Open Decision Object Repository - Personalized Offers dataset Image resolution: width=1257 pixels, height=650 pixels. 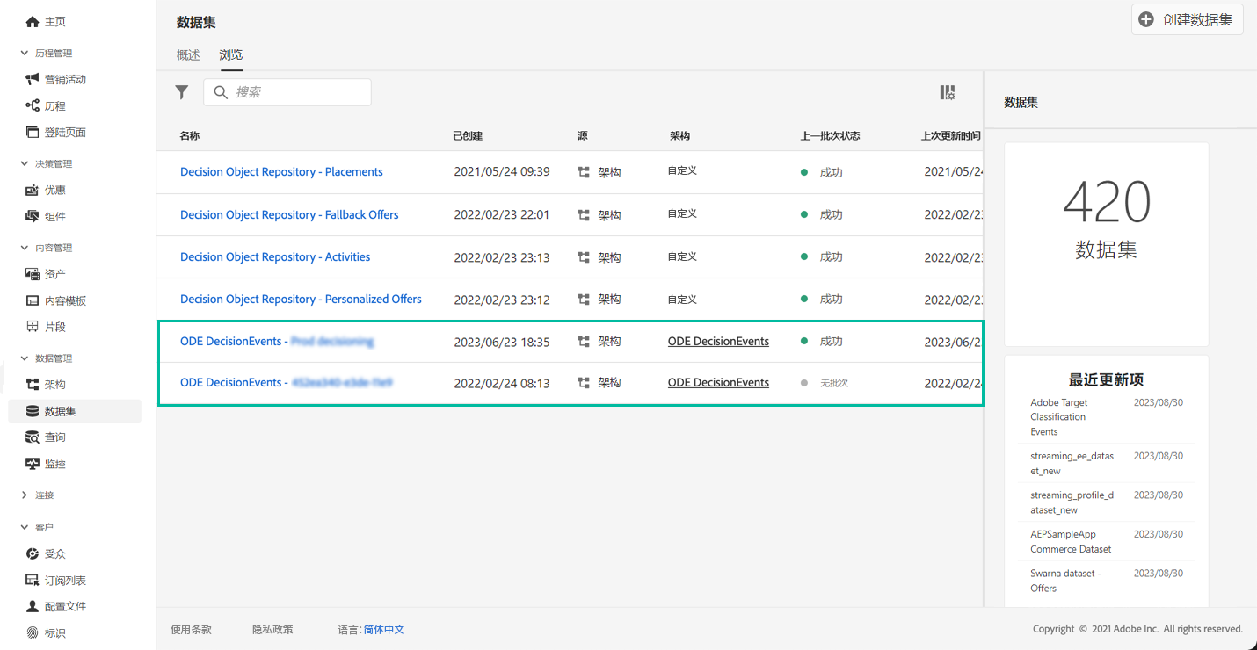coord(301,299)
